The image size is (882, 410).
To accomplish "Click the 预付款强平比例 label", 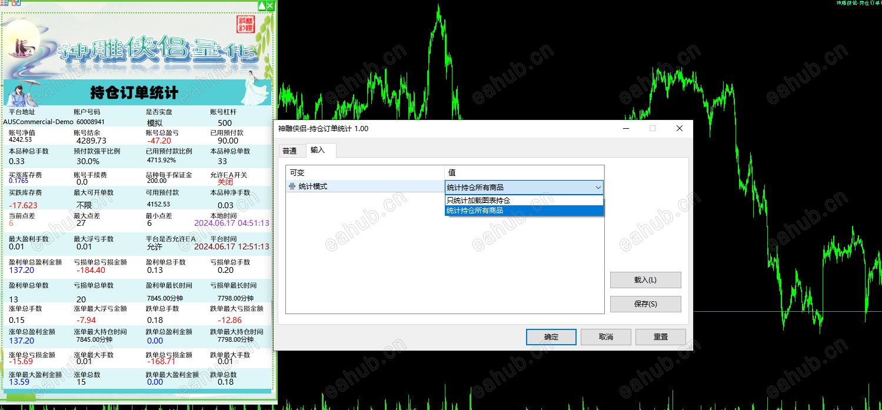I will coord(96,151).
